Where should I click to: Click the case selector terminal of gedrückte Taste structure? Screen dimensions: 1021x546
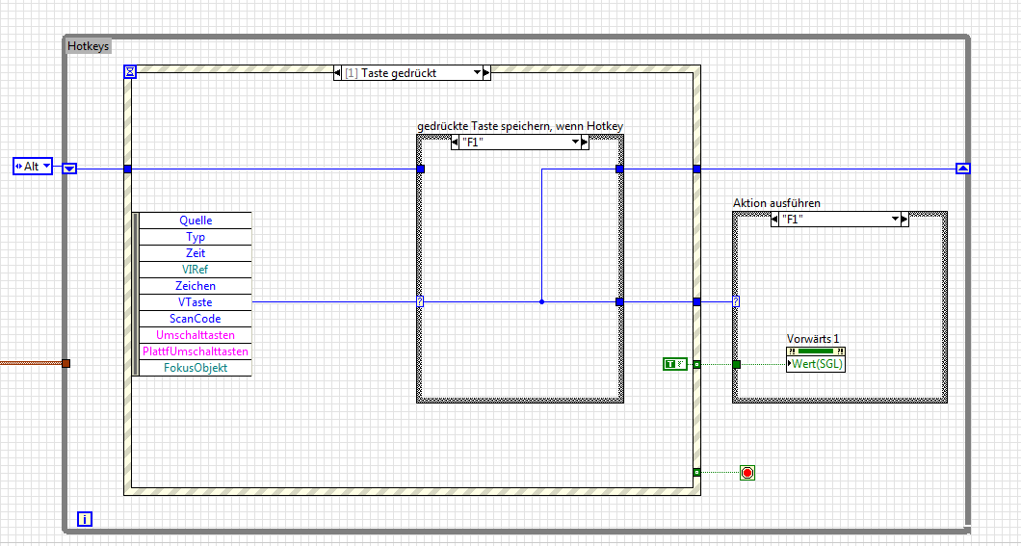[x=420, y=302]
